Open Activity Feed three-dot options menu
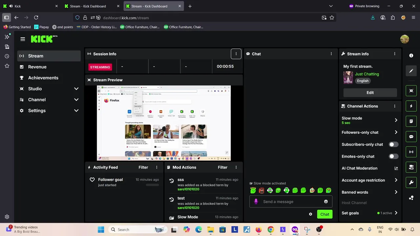This screenshot has height=236, width=420. (157, 167)
